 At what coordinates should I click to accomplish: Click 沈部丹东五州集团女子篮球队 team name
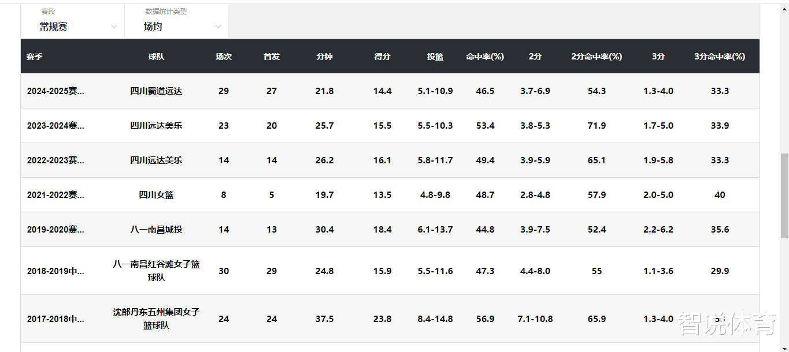pos(156,319)
